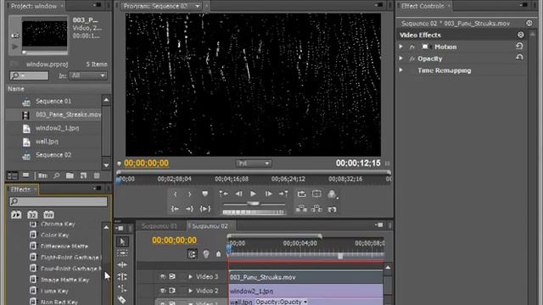Hide the Video 3 track with eye icon
543x305 pixels.
(x=162, y=277)
